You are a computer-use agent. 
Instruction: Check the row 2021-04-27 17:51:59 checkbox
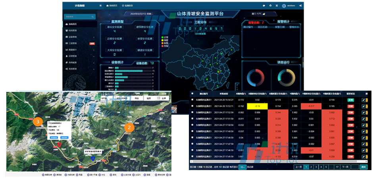click(192, 119)
